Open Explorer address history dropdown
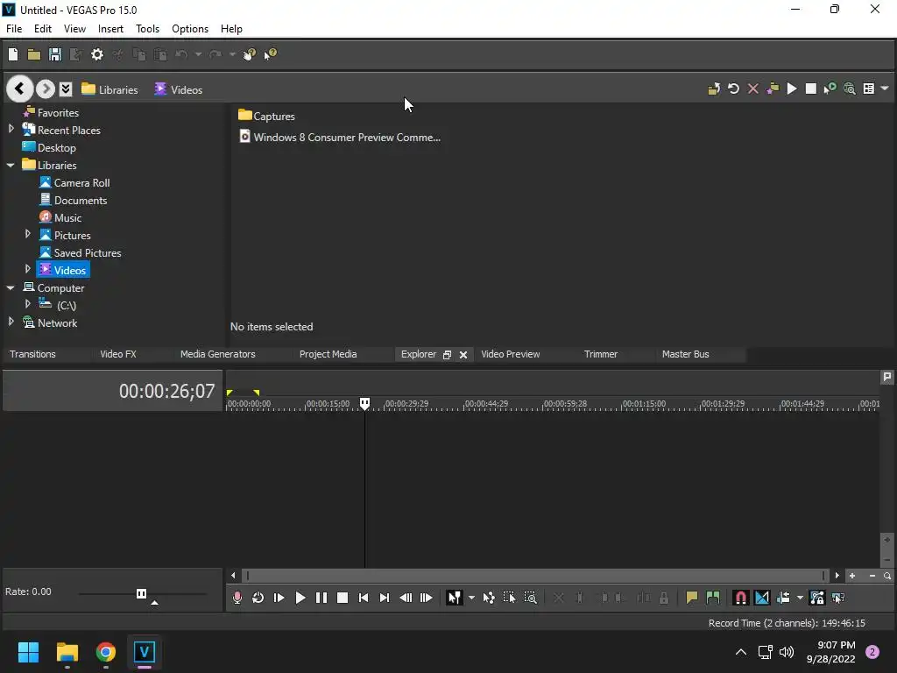The image size is (897, 673). click(66, 89)
